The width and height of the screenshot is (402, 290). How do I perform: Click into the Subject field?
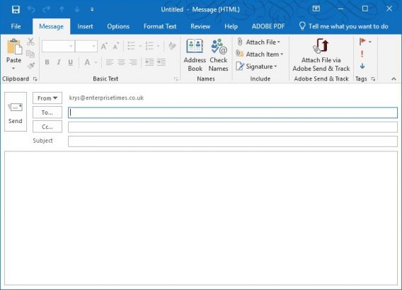click(233, 141)
